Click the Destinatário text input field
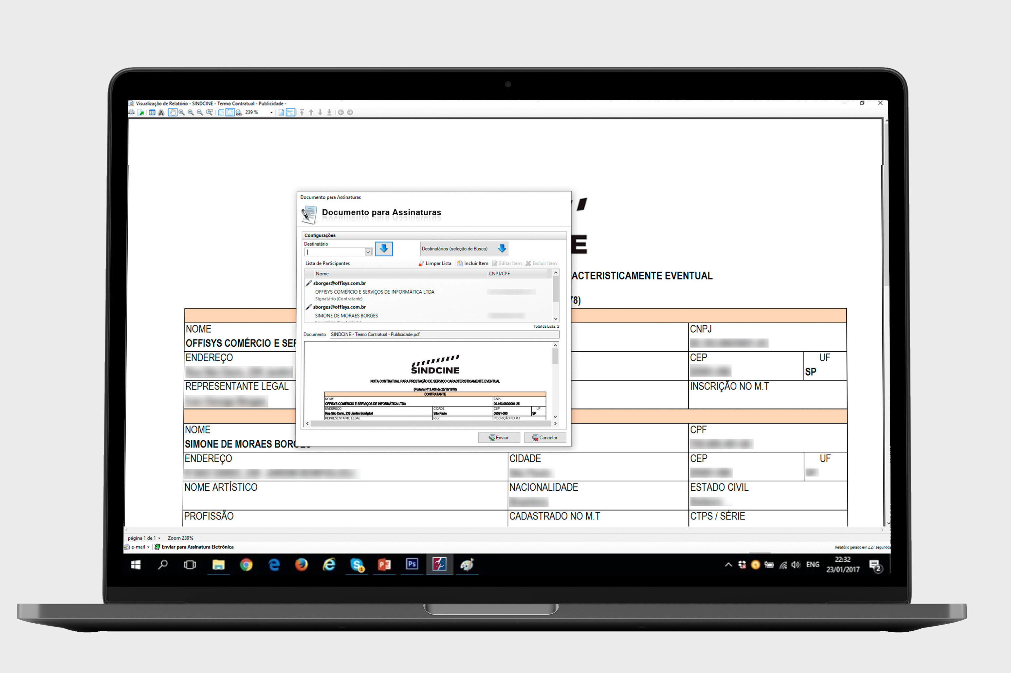Screen dimensions: 1011x673 point(334,252)
